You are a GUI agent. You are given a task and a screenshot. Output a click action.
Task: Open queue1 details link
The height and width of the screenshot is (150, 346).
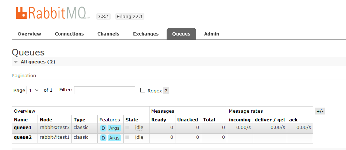(23, 127)
